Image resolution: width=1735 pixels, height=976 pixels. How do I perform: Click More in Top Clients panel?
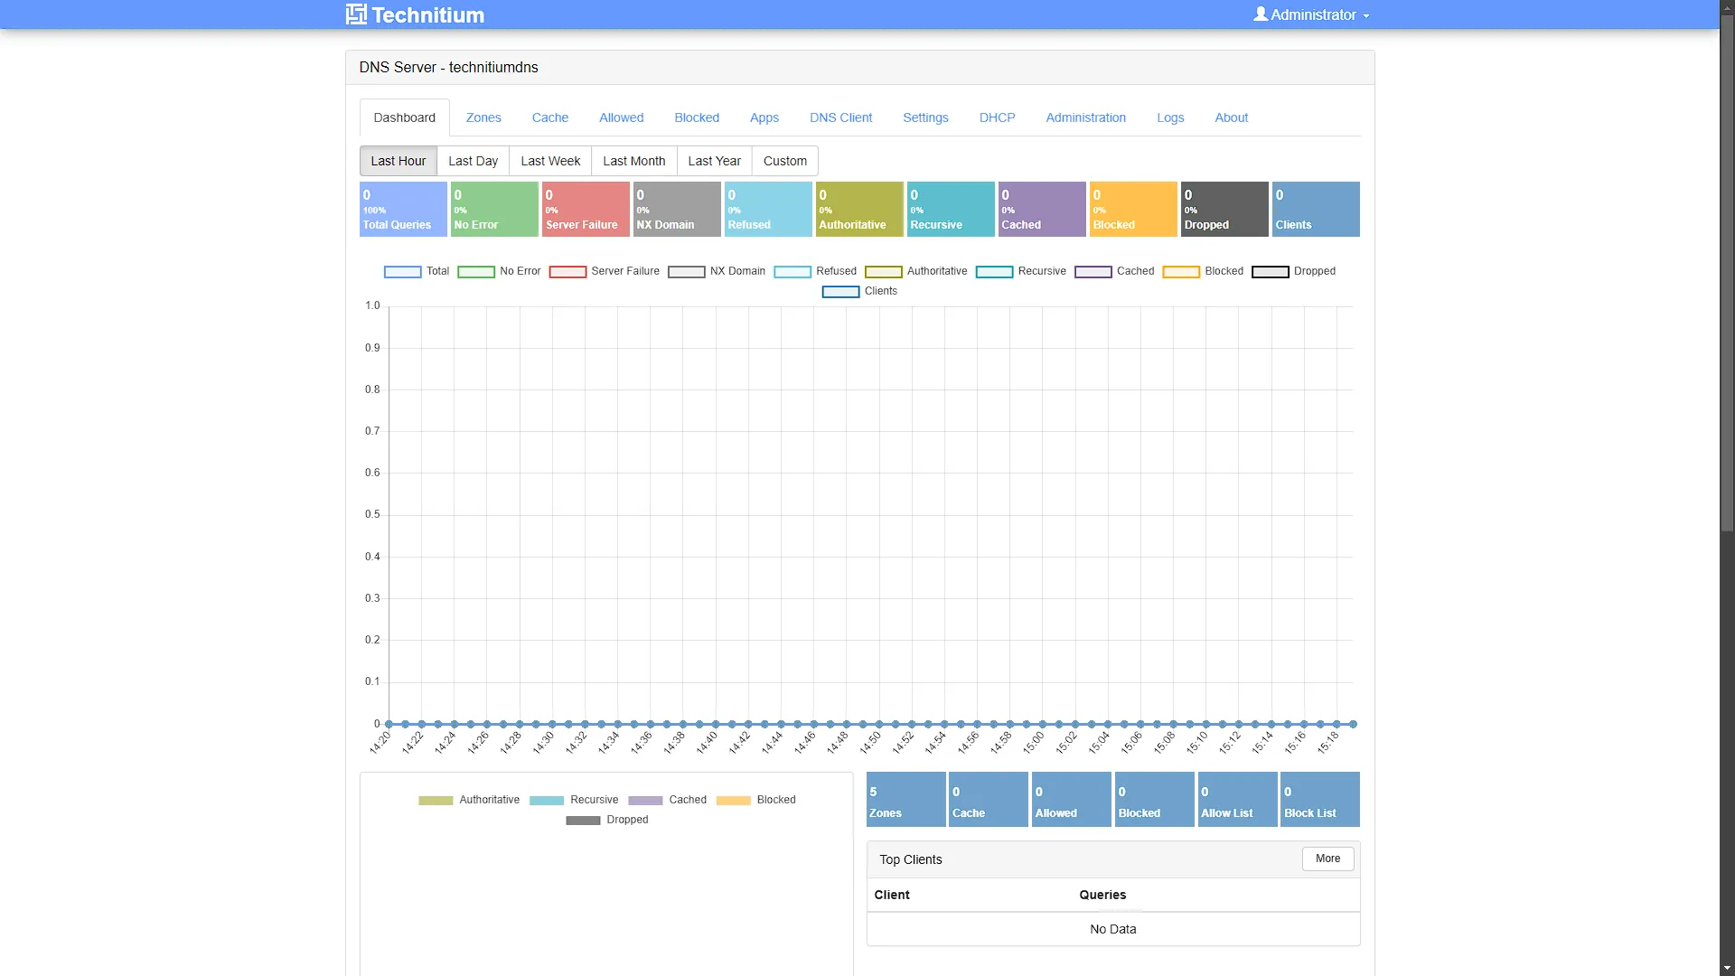pos(1327,859)
